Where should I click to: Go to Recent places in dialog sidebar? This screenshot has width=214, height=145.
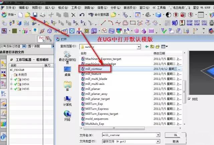coord(68,57)
